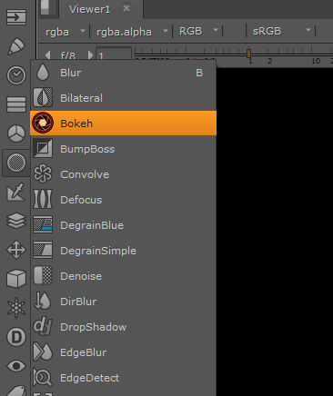Choose Convolve from the filter menu
Viewport: 333px width, 396px height.
(124, 174)
